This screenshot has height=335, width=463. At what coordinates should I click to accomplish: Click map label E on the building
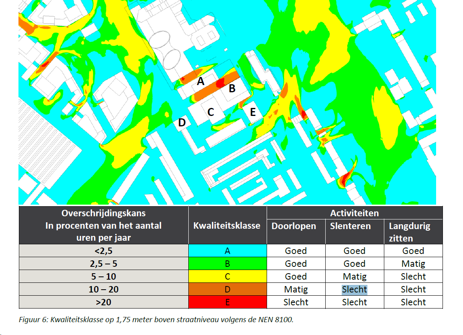pyautogui.click(x=253, y=112)
